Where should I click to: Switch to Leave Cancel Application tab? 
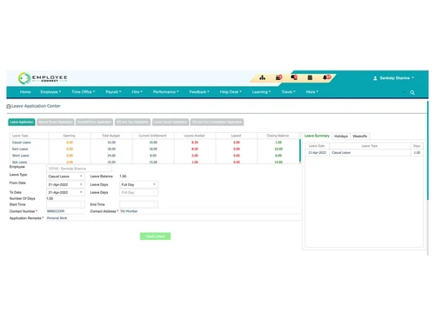pyautogui.click(x=171, y=122)
